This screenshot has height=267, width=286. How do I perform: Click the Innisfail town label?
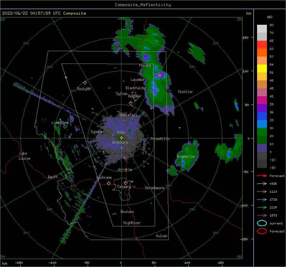[128, 115]
